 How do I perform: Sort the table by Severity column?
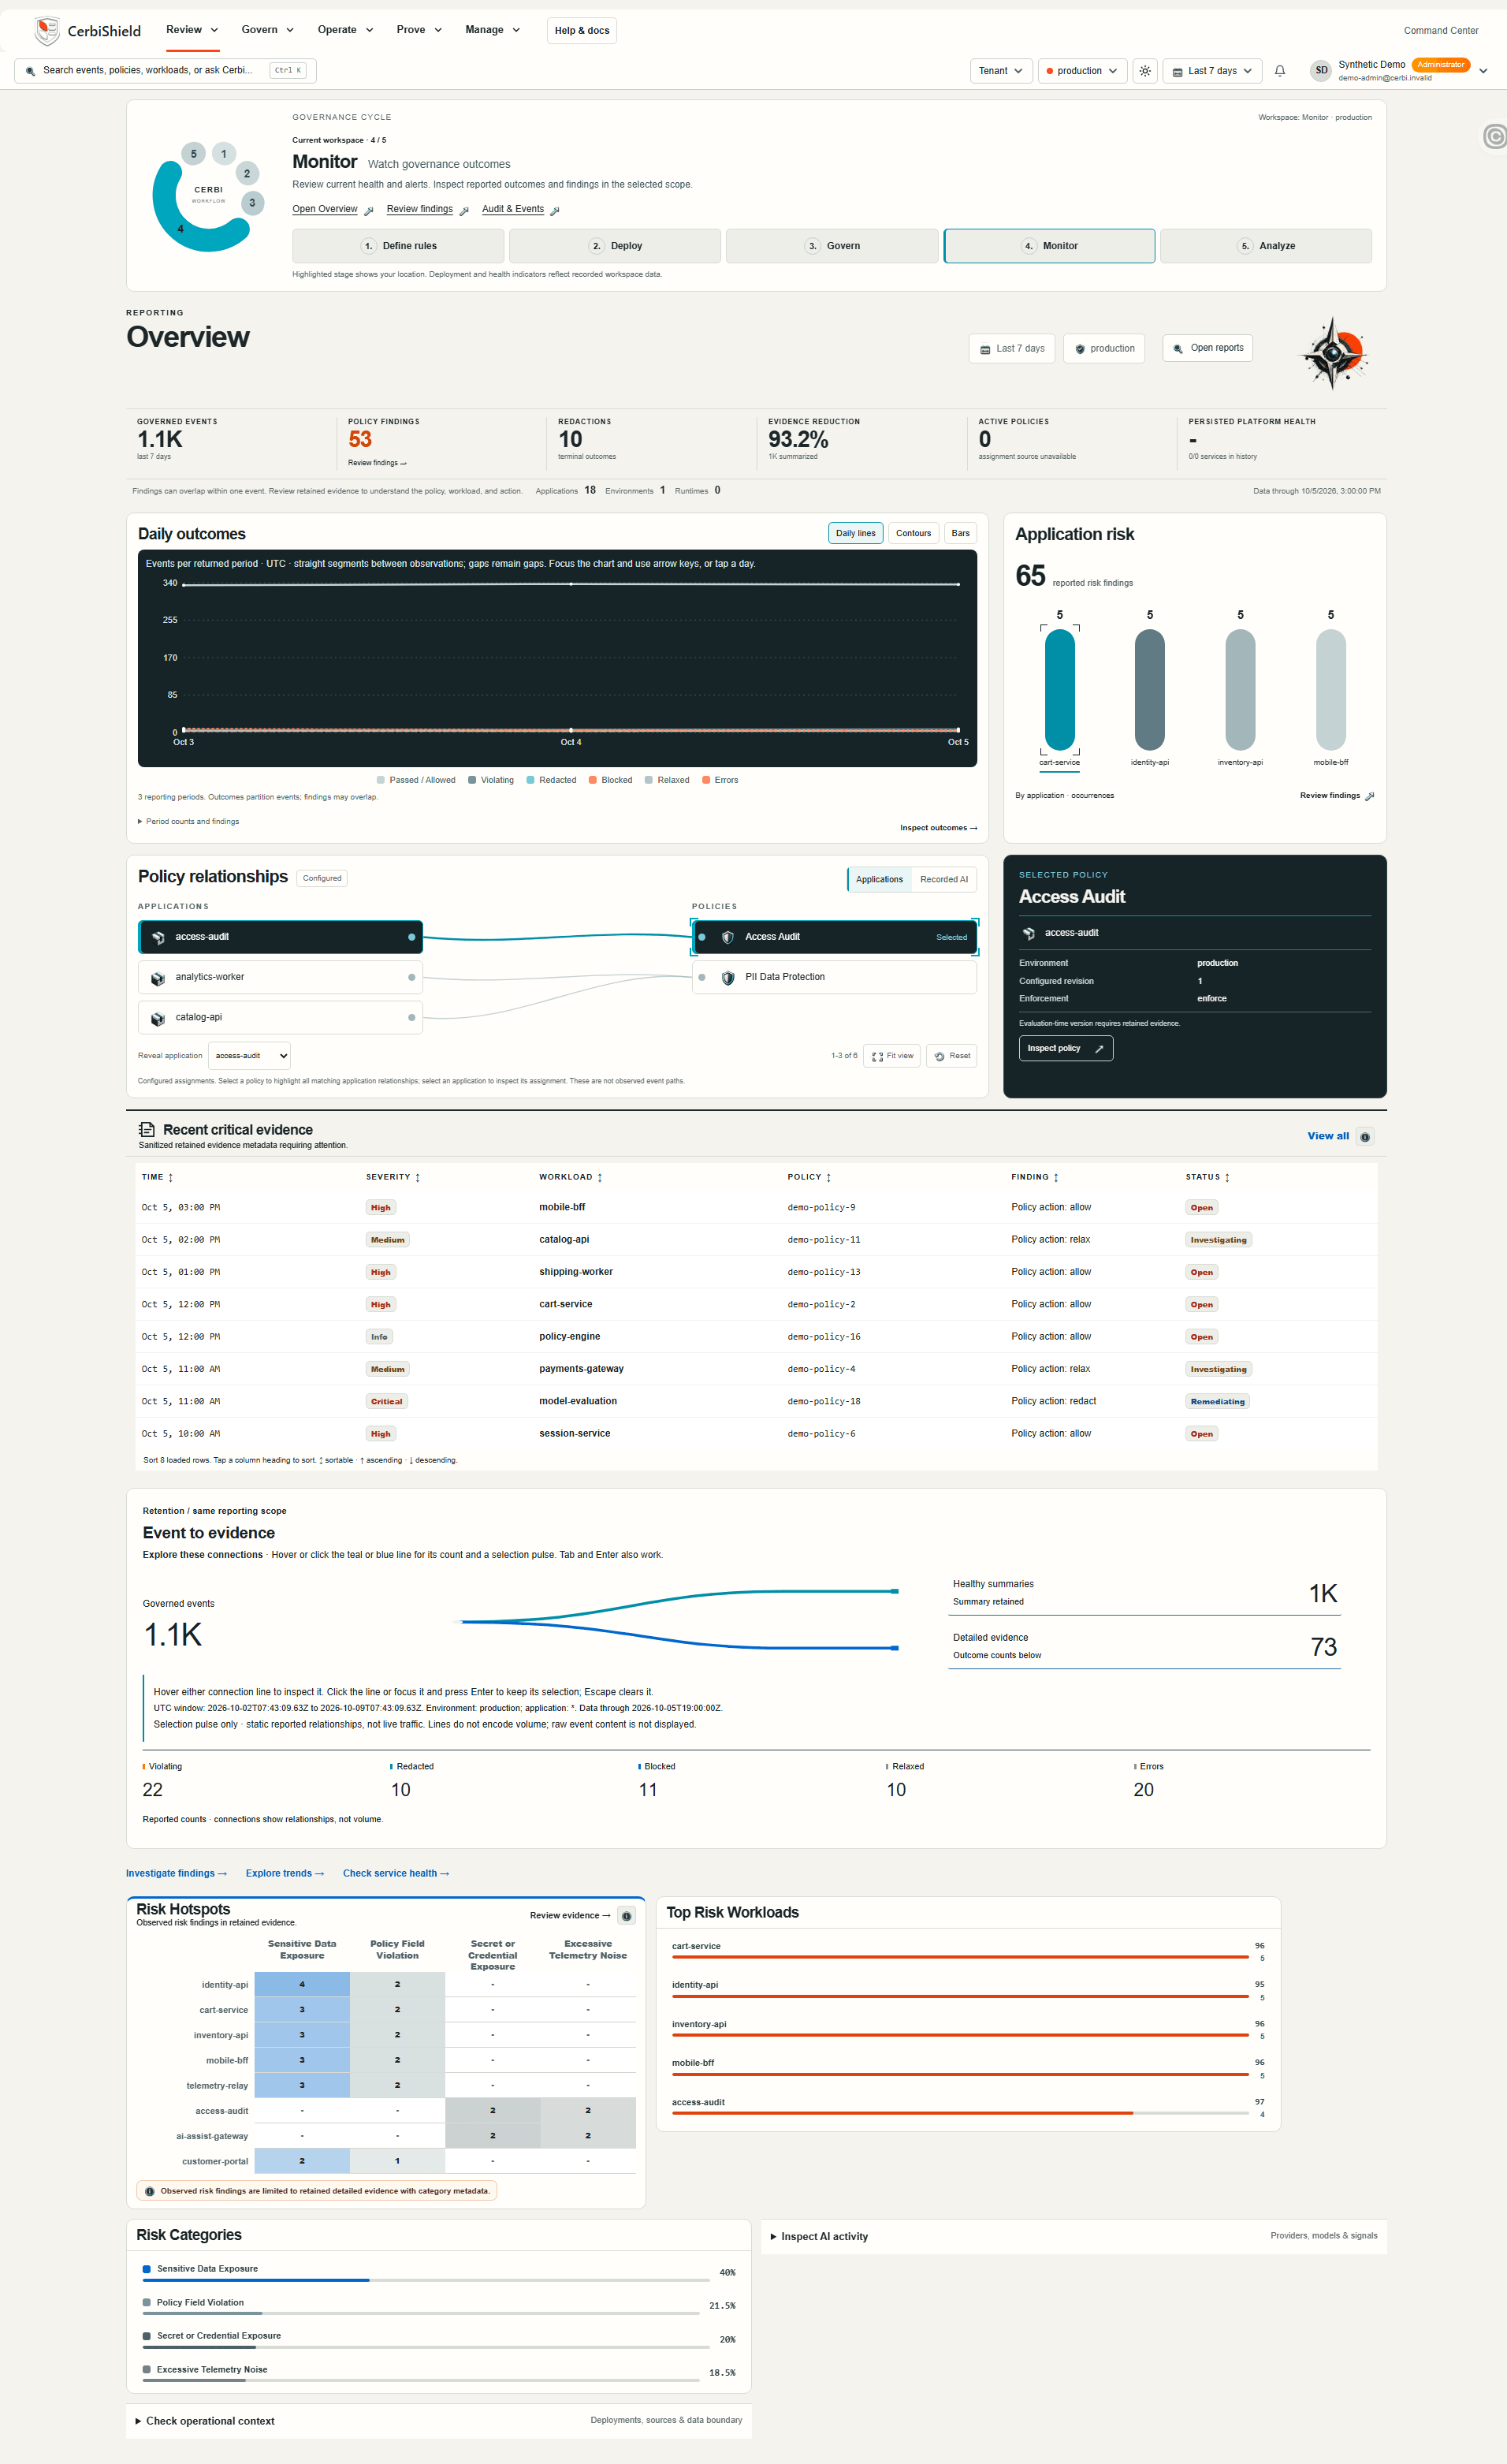click(393, 1177)
